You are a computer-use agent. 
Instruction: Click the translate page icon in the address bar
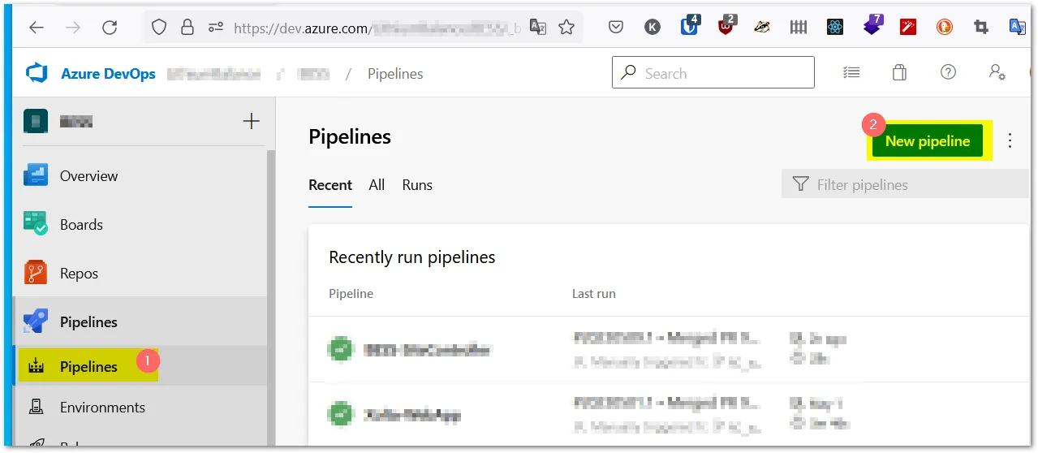538,27
